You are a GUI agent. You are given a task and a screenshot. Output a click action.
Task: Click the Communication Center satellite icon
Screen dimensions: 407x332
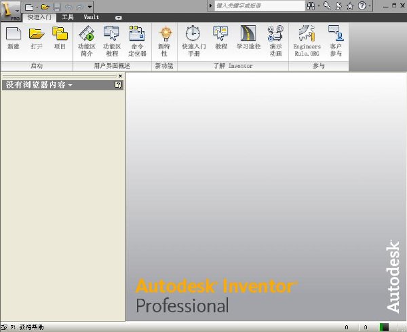pyautogui.click(x=338, y=5)
